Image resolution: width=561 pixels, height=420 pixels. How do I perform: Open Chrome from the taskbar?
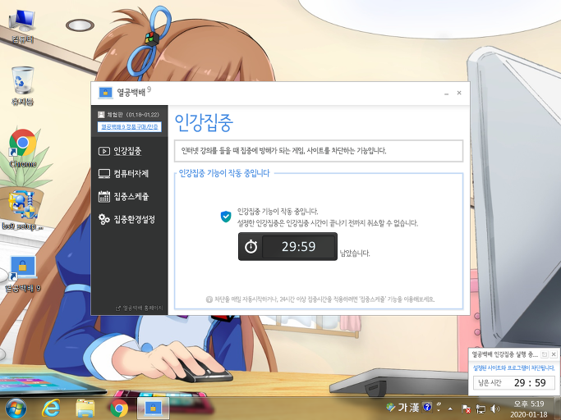coord(119,409)
